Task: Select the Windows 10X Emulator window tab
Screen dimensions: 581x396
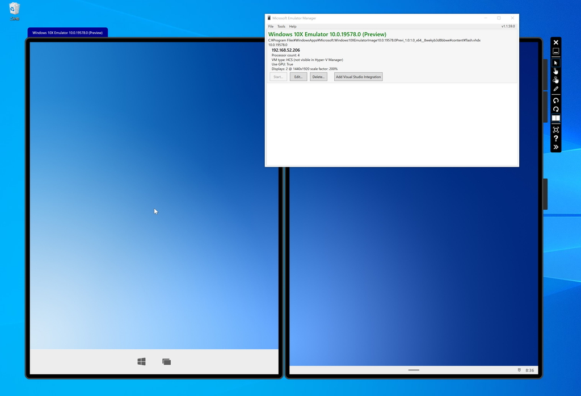Action: pos(67,32)
